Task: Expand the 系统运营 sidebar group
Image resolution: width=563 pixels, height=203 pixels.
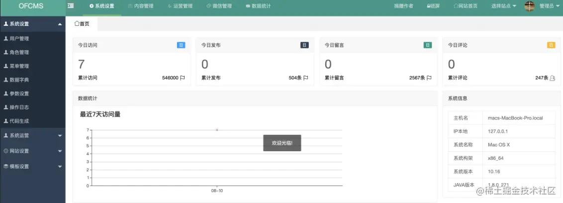Action: (x=33, y=135)
